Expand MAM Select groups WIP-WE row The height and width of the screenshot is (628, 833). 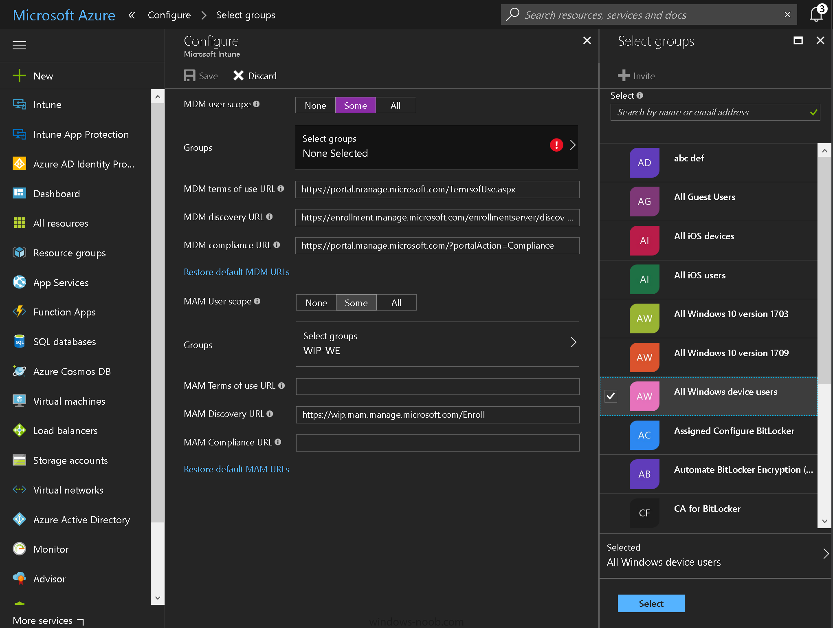pos(437,344)
